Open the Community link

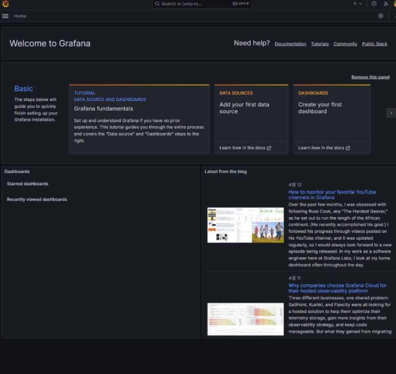tap(345, 44)
